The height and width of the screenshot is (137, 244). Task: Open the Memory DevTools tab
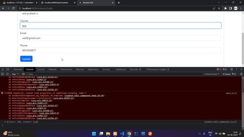[x=80, y=69]
